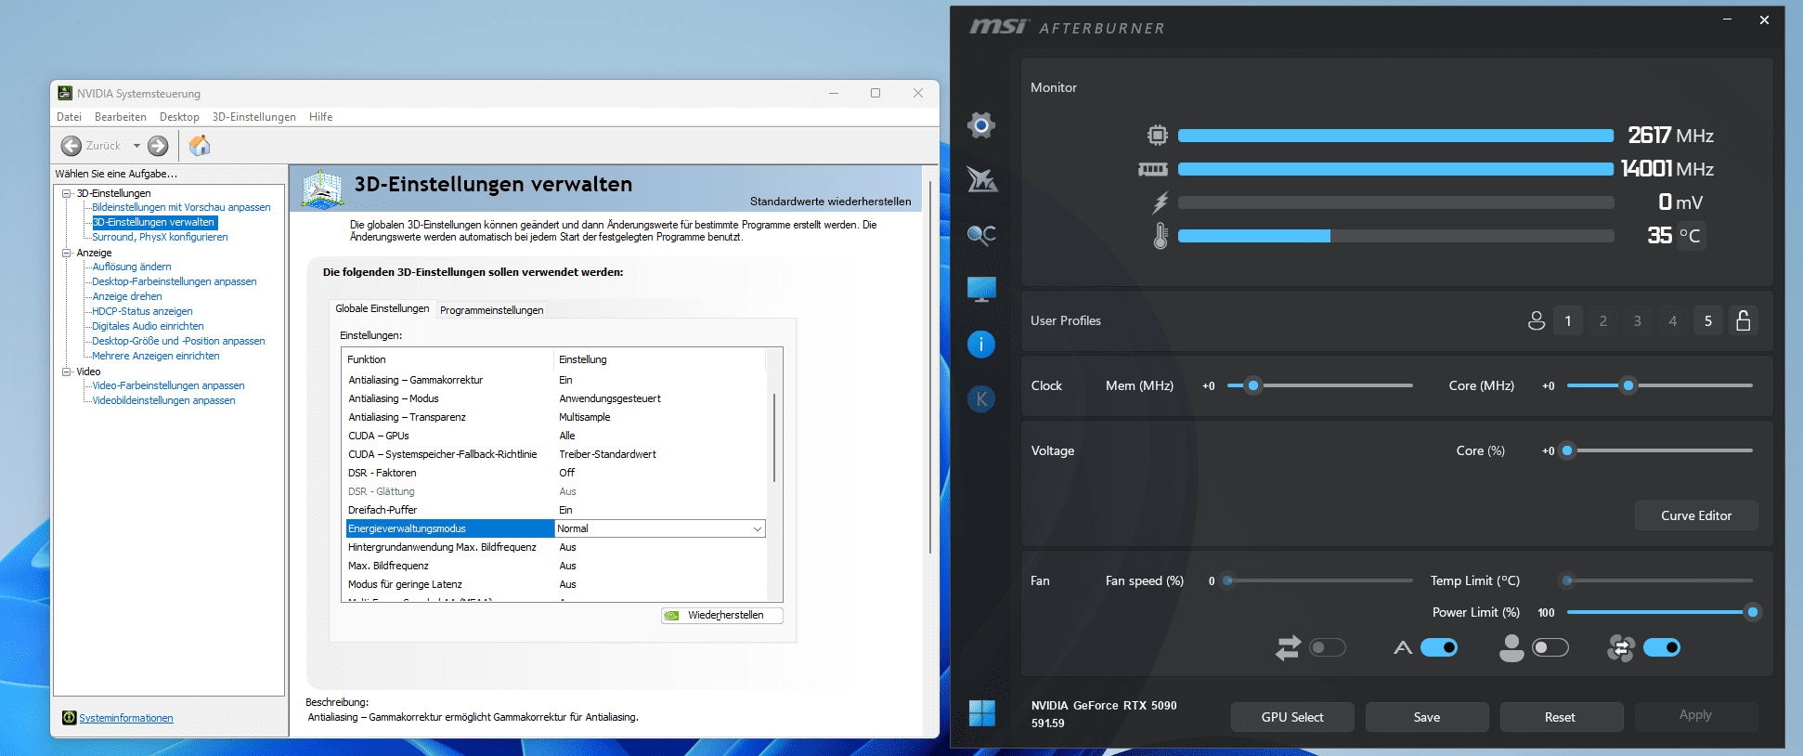Click the Reset button in Afterburner
The height and width of the screenshot is (756, 1803).
click(1560, 717)
